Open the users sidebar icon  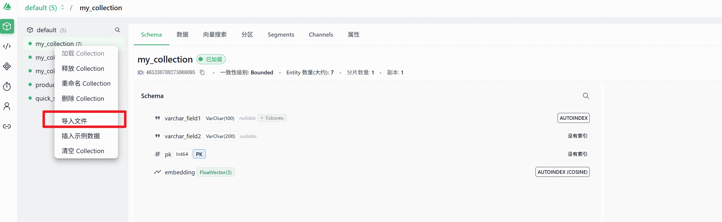coord(7,106)
